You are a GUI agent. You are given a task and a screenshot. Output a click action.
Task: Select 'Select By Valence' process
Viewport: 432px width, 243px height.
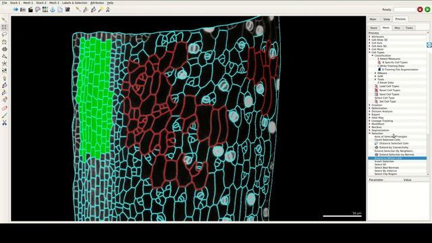point(385,171)
